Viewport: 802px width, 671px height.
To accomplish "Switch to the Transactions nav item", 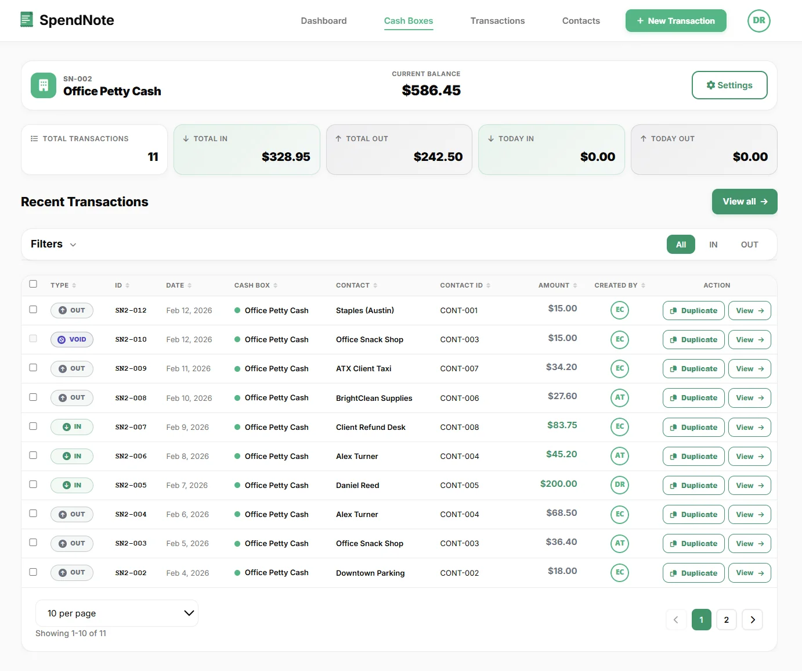I will click(497, 20).
